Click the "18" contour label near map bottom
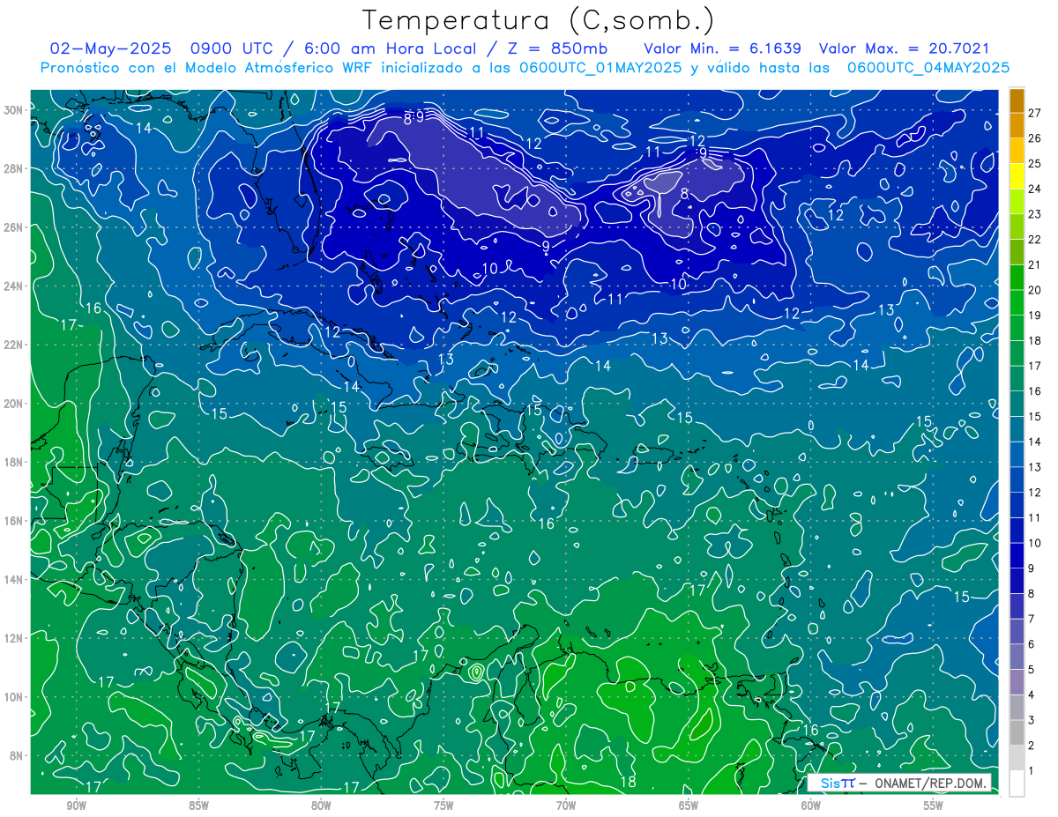 [x=629, y=782]
